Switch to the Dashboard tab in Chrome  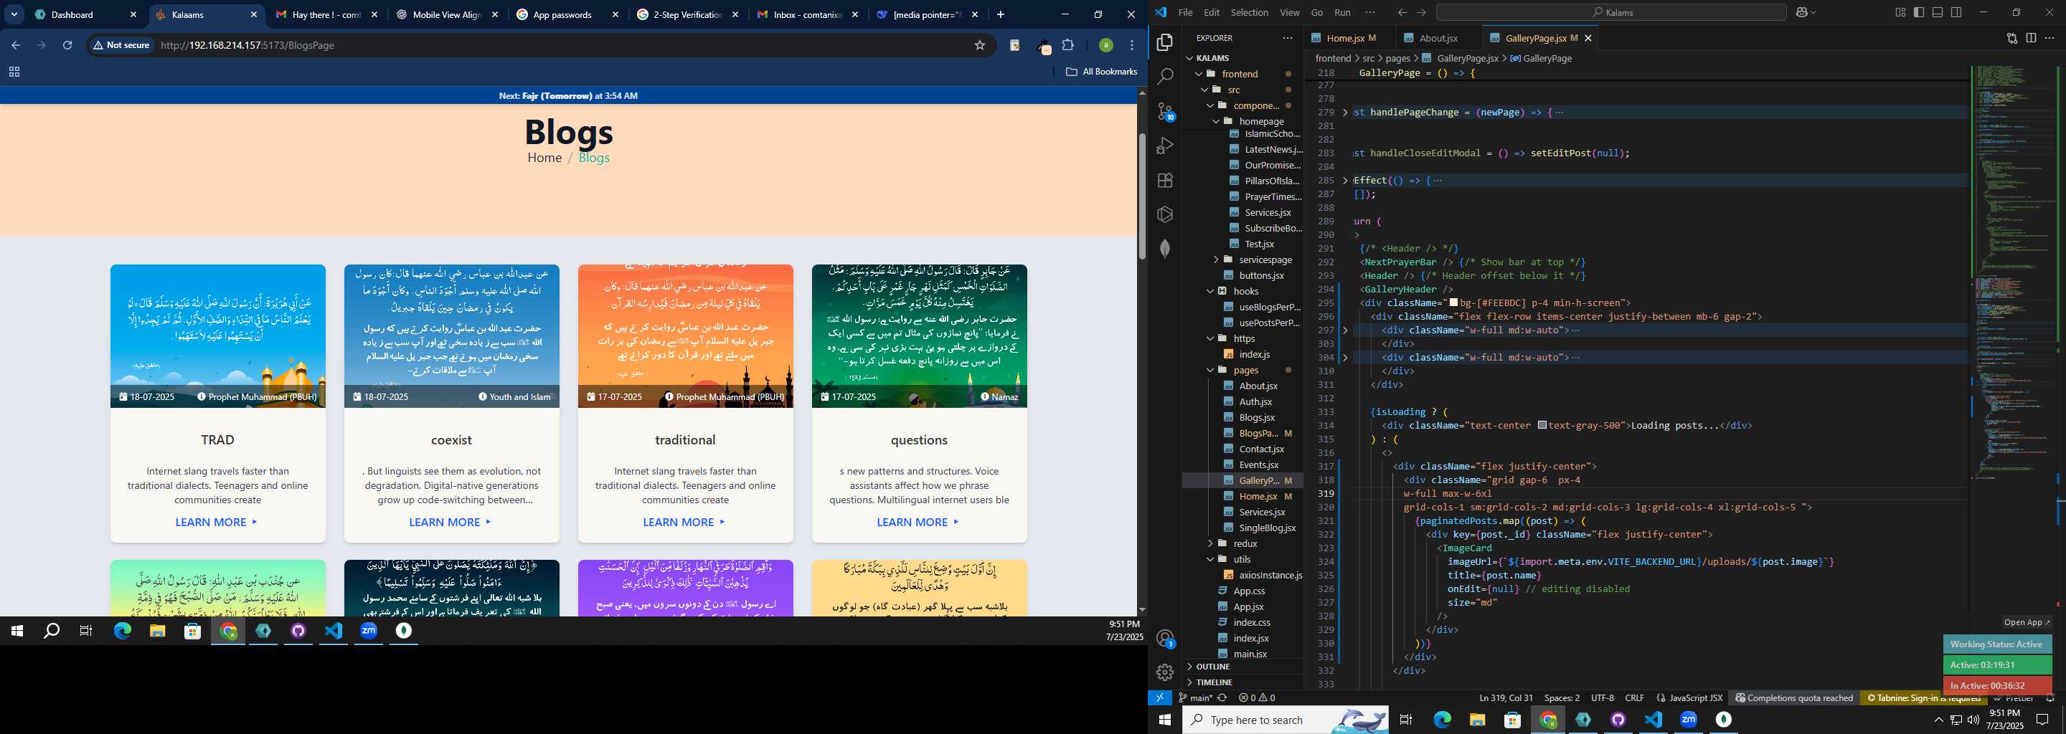pos(84,14)
